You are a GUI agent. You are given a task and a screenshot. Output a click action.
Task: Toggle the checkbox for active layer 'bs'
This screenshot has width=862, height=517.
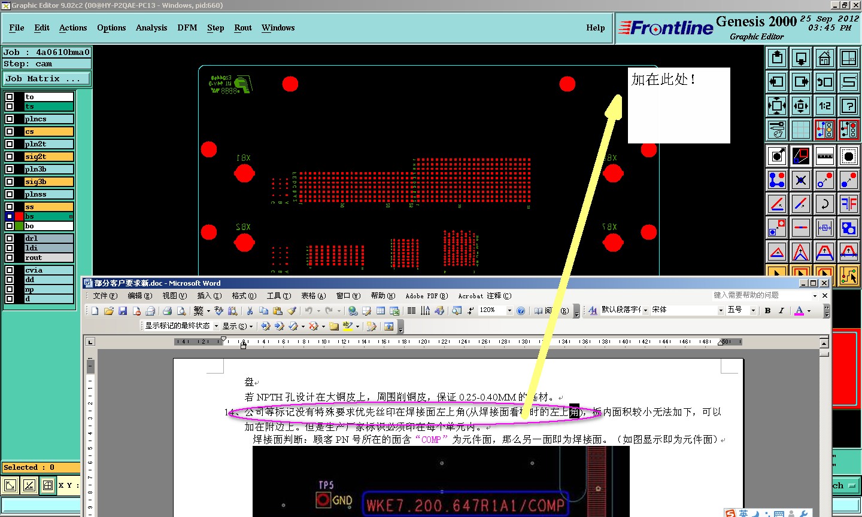click(x=10, y=216)
